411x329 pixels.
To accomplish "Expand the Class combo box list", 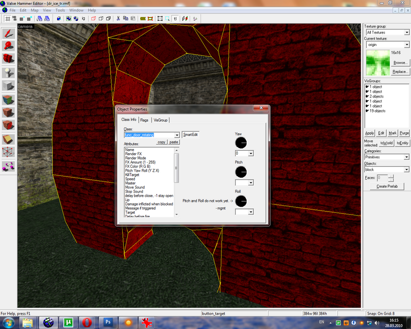I will pyautogui.click(x=177, y=135).
